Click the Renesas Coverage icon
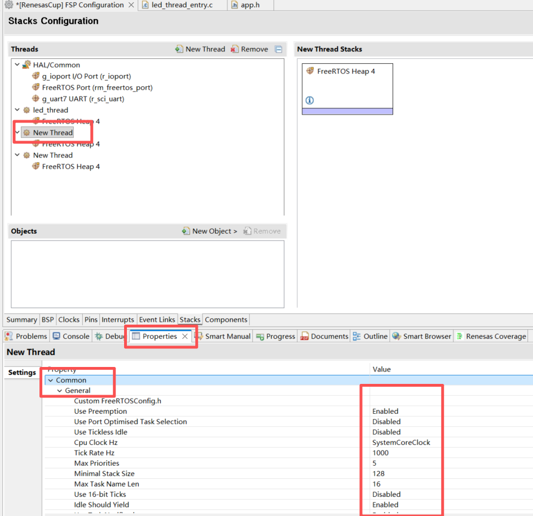This screenshot has height=516, width=533. pos(460,336)
